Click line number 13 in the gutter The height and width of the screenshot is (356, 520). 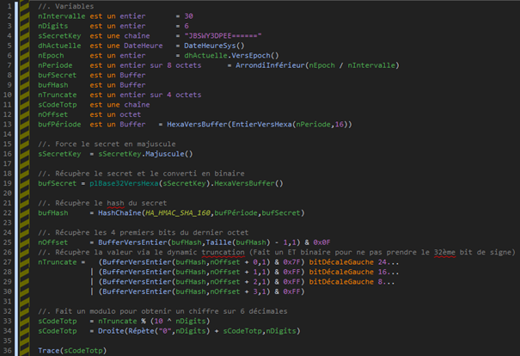(x=7, y=125)
